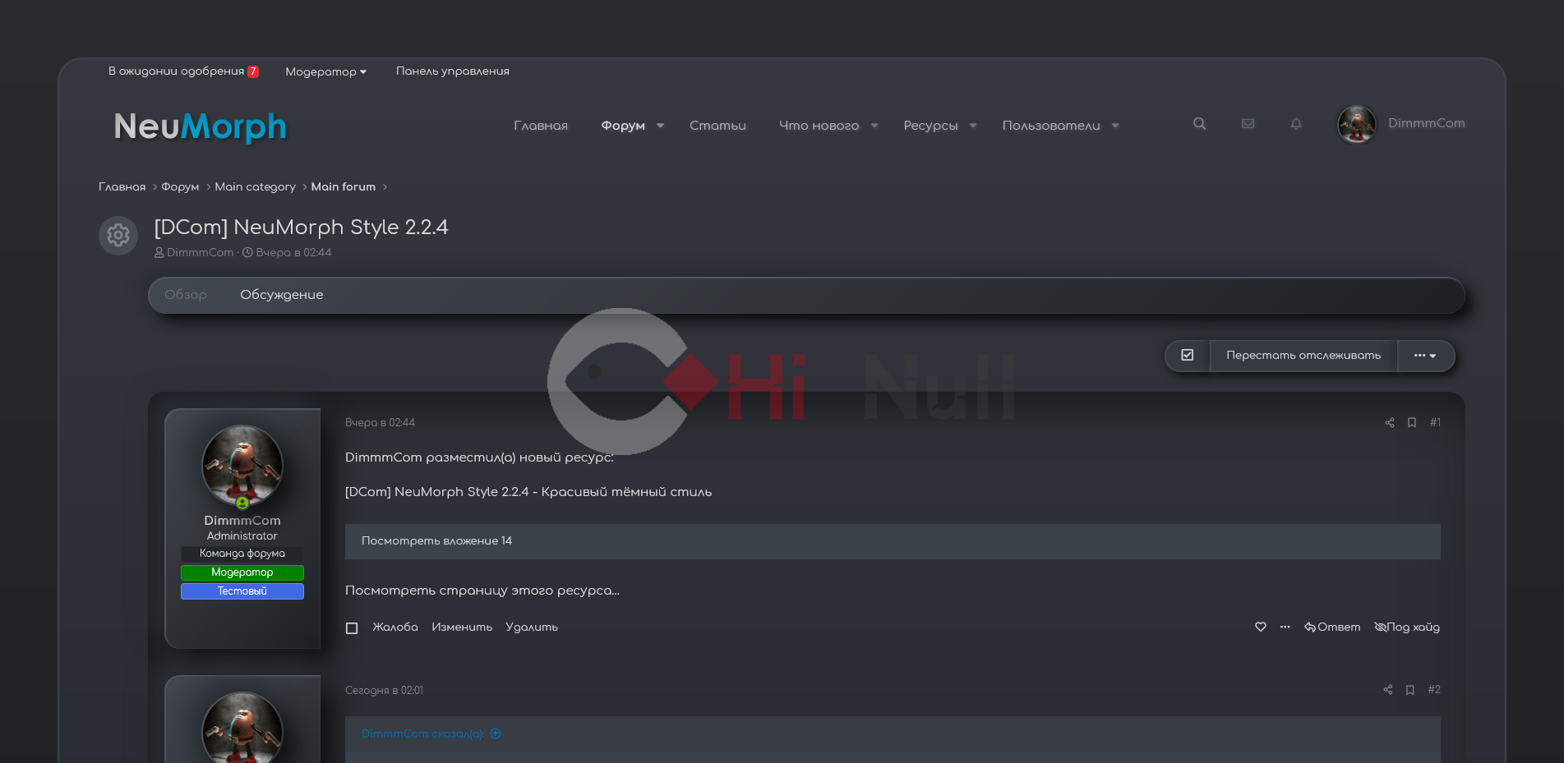
Task: Expand the Пользователи menu arrow
Action: point(1115,126)
